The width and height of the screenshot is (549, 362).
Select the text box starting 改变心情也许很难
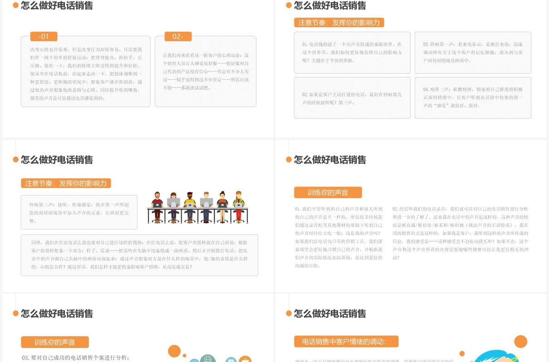[x=86, y=71]
